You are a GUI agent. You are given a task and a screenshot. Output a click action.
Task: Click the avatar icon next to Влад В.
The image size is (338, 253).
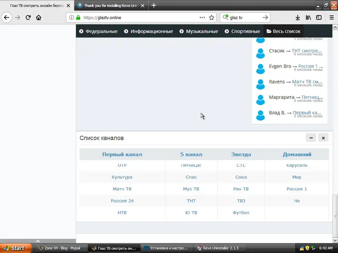[x=260, y=115]
